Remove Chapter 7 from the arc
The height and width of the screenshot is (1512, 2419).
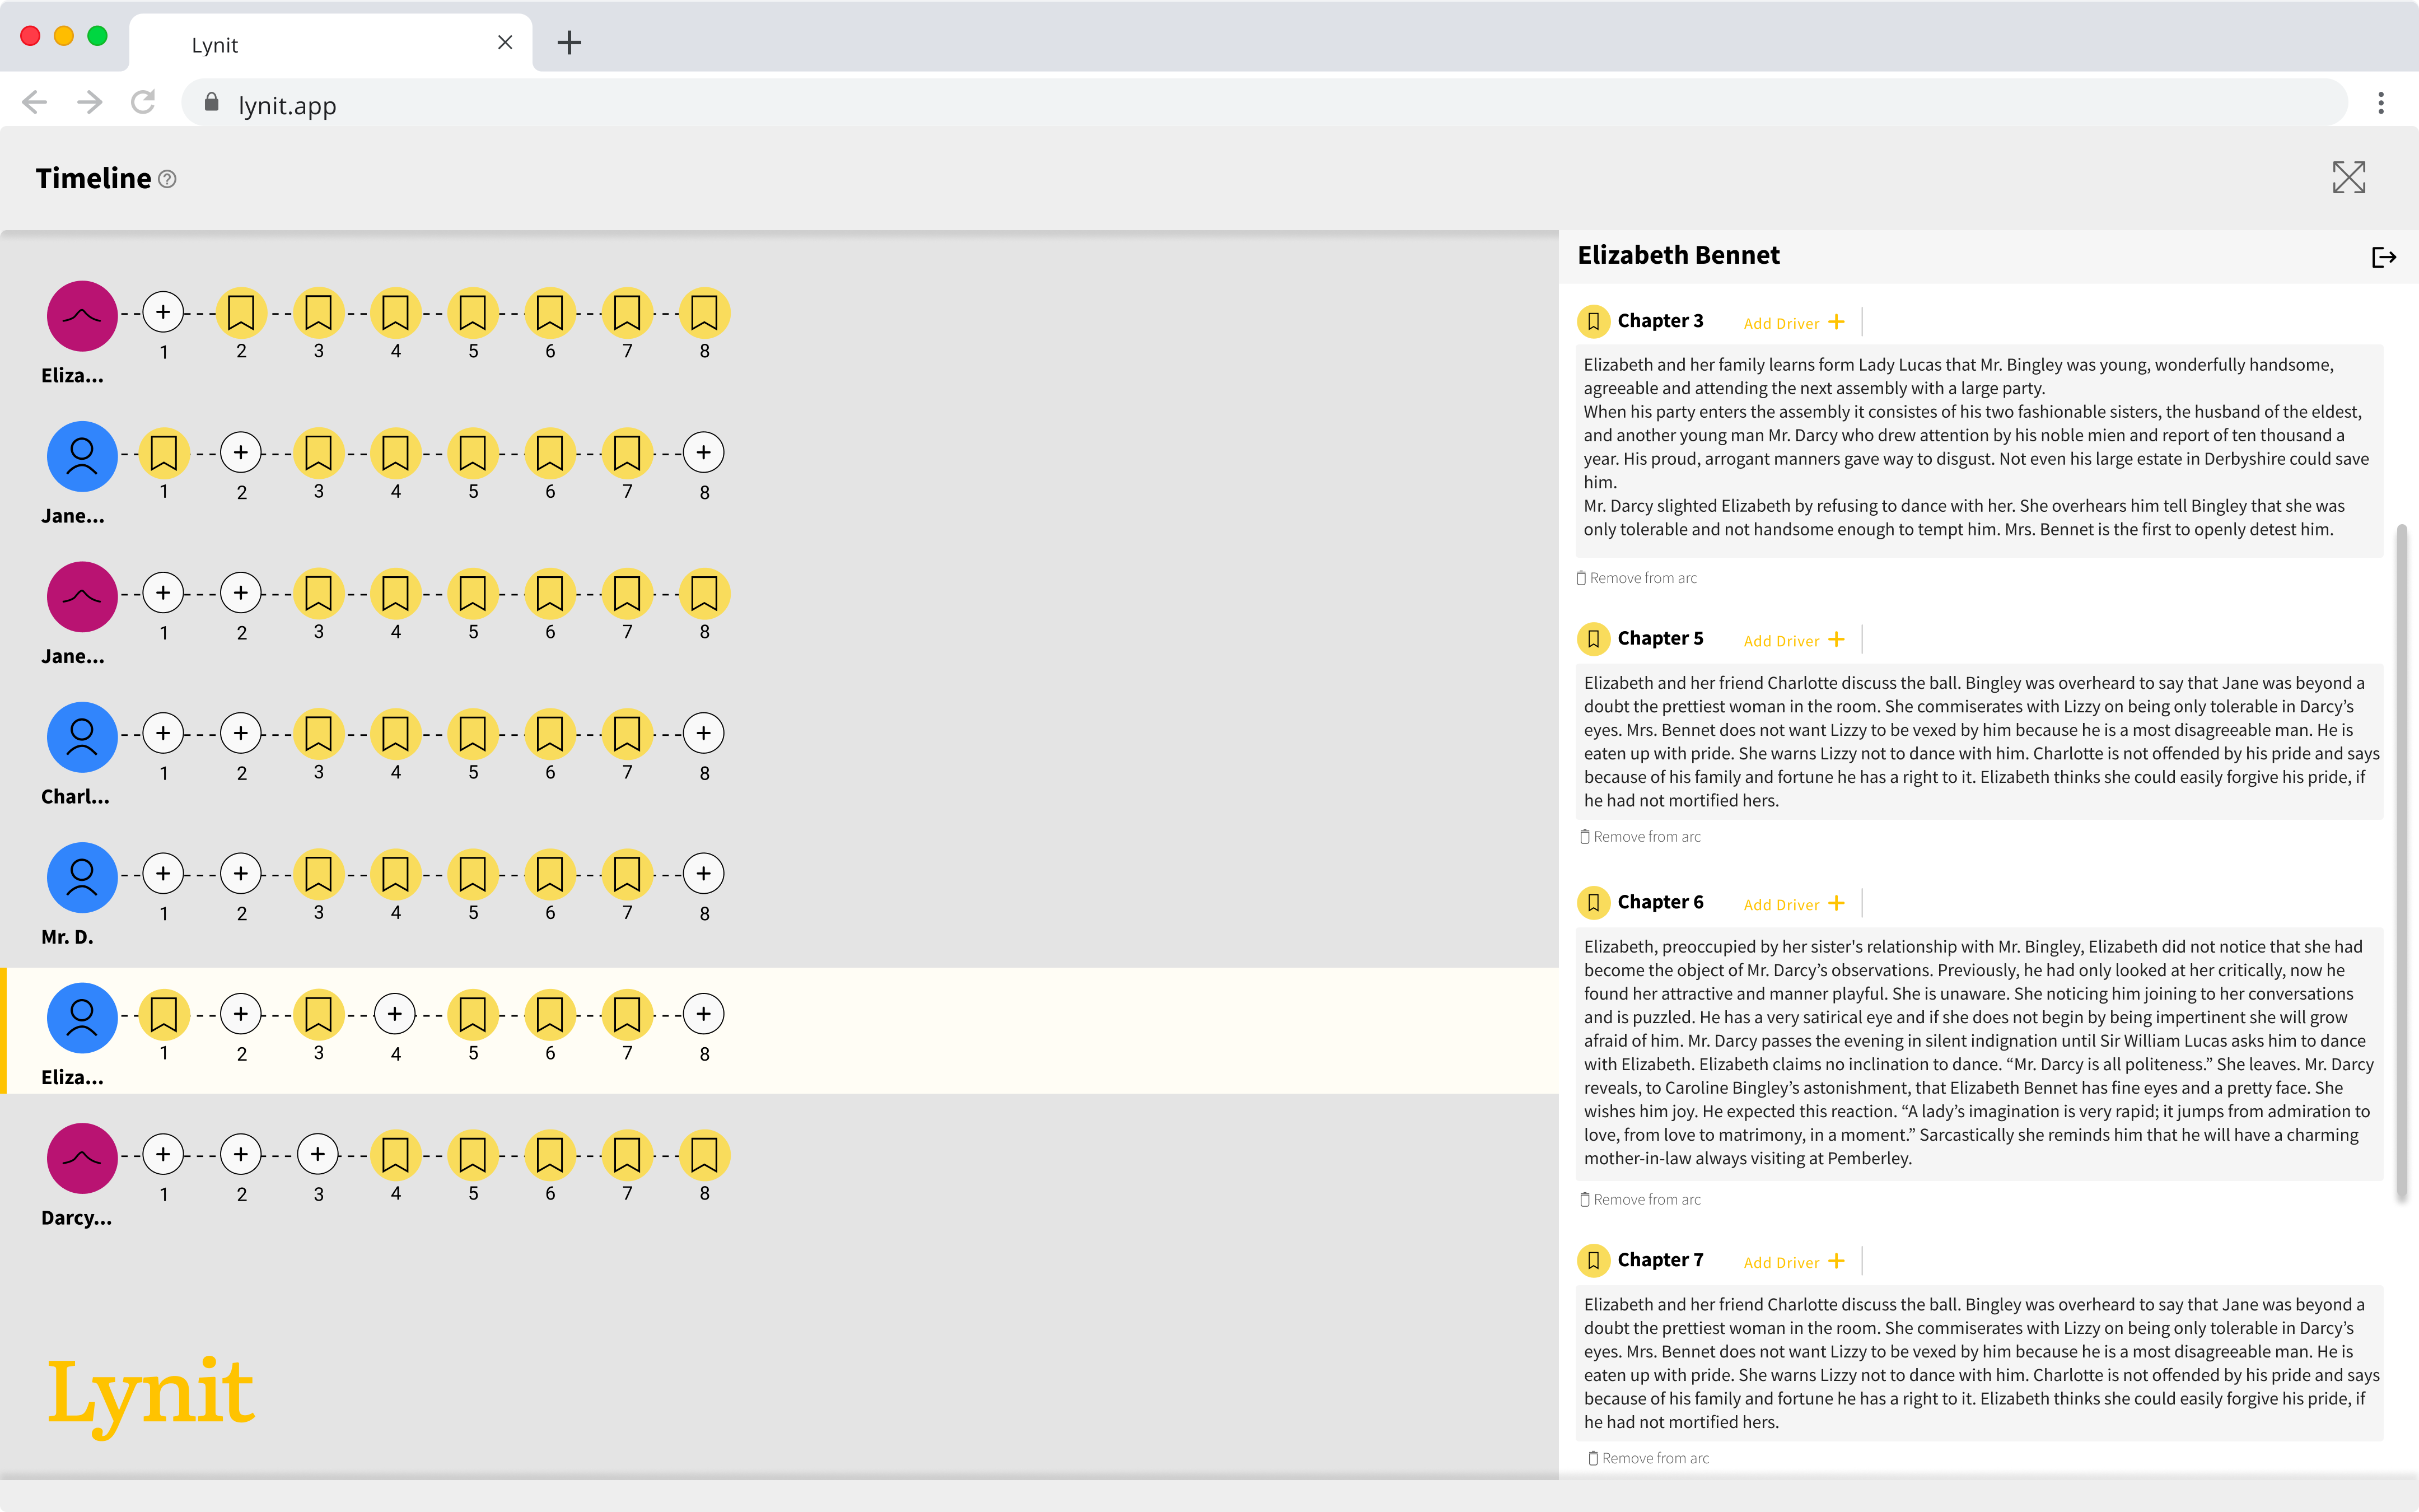tap(1649, 1459)
